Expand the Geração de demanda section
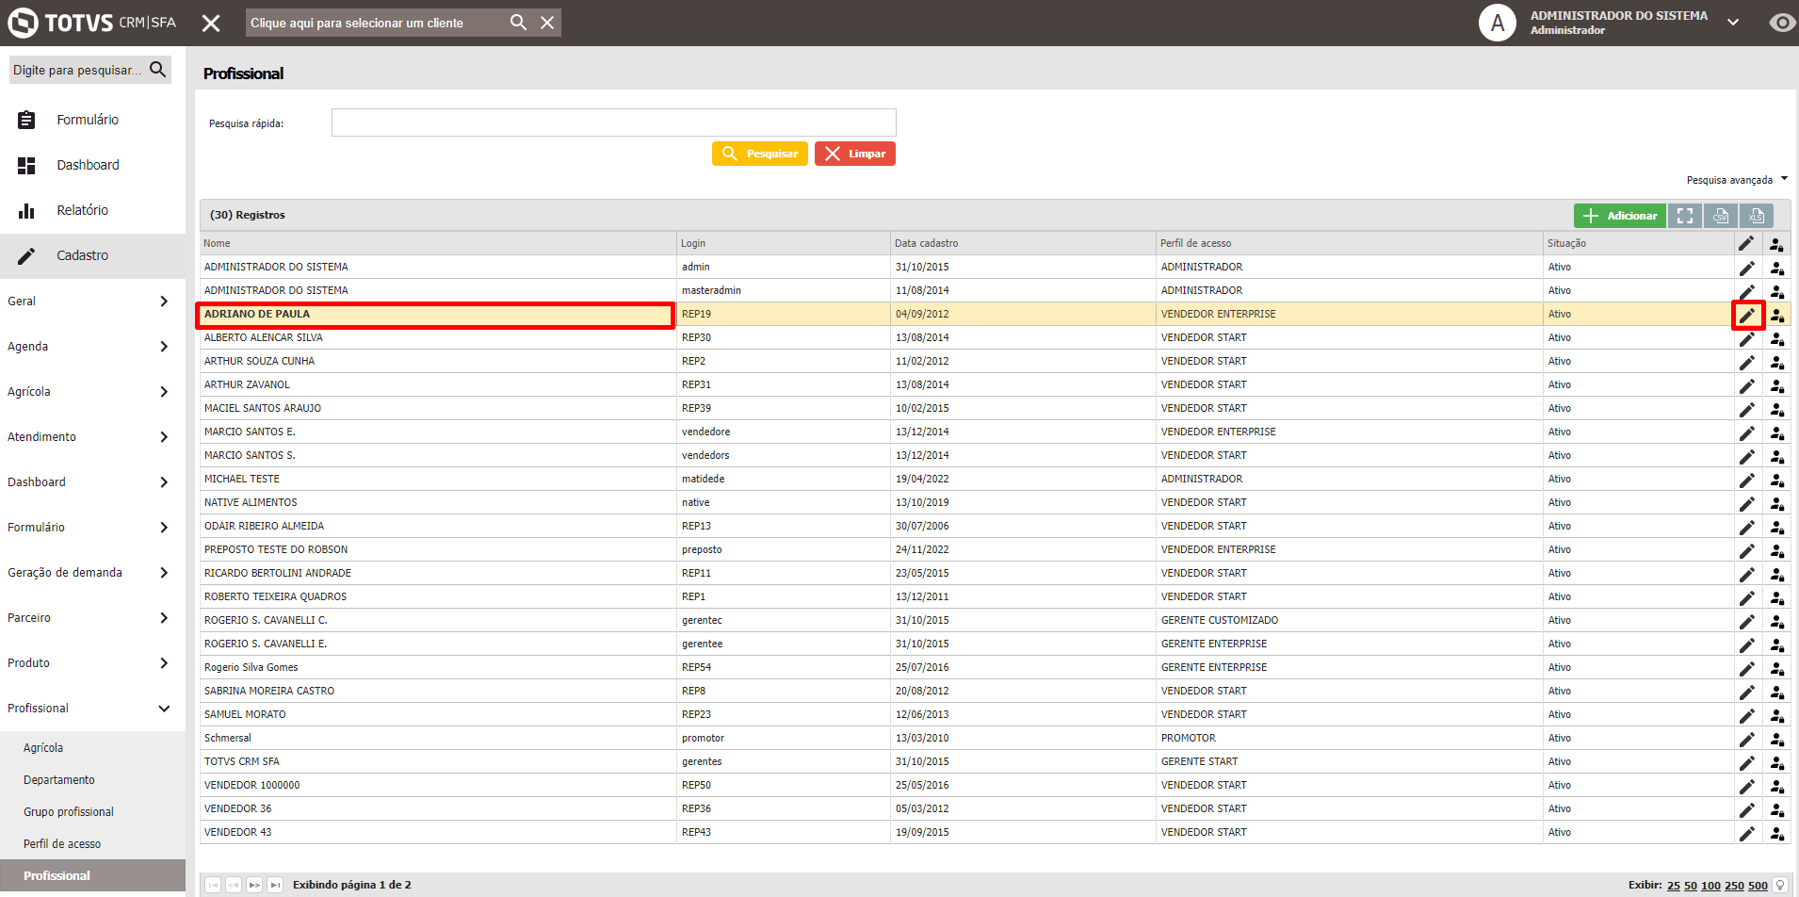1799x897 pixels. point(92,573)
